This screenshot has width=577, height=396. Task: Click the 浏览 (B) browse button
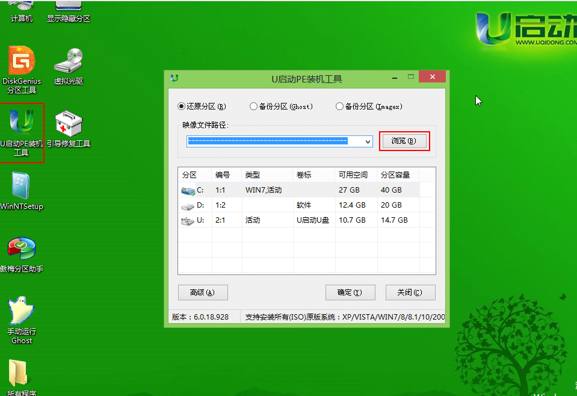click(404, 141)
